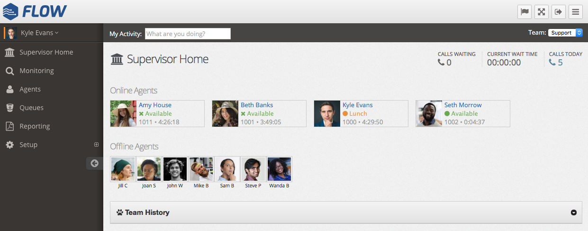Image resolution: width=588 pixels, height=231 pixels.
Task: Click Kyle Evans avatar in sidebar
Action: point(12,33)
